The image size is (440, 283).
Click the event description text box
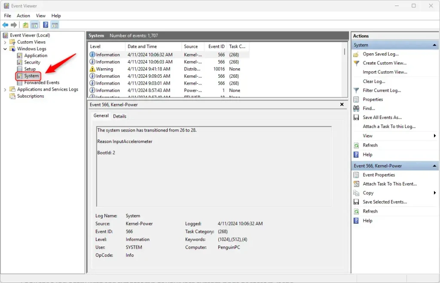point(214,166)
